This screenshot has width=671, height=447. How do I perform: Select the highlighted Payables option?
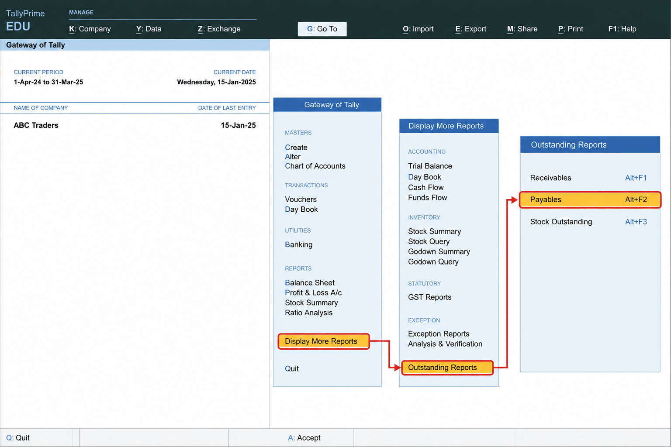click(x=590, y=199)
